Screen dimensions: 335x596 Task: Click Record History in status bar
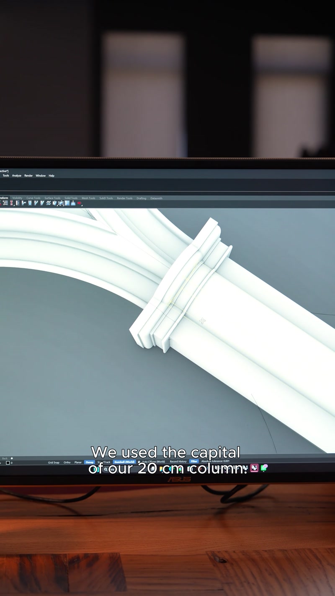pos(178,461)
